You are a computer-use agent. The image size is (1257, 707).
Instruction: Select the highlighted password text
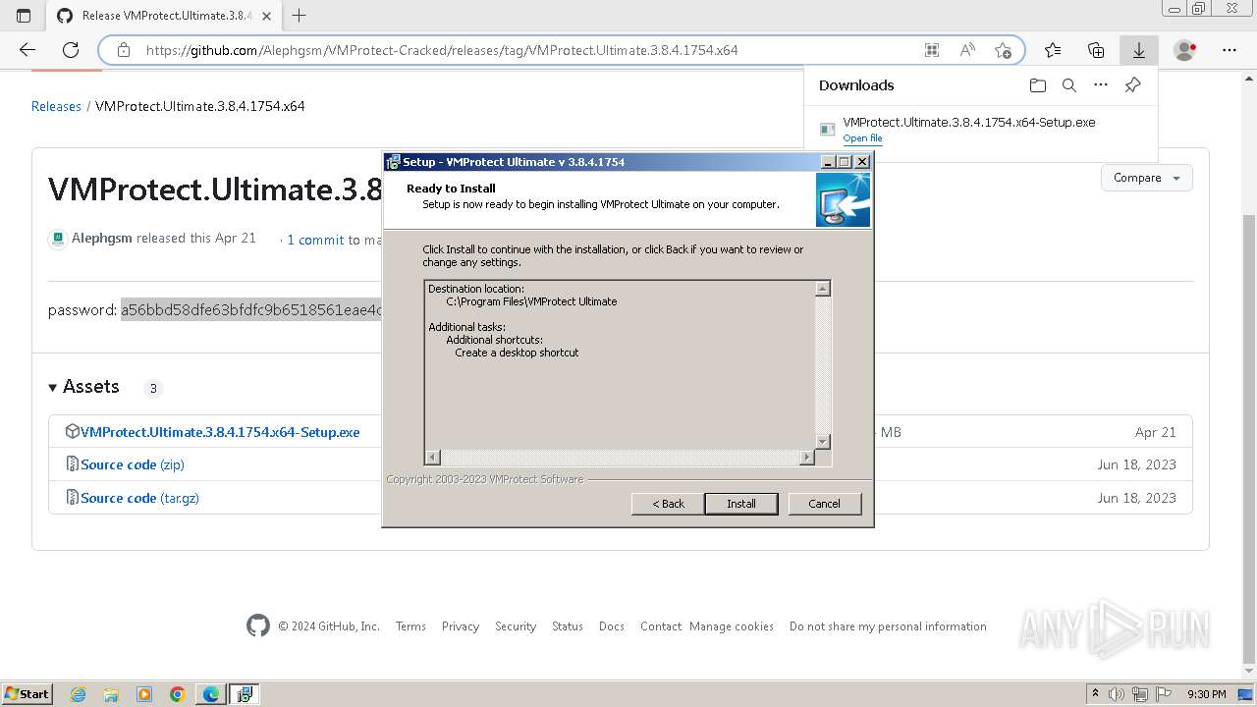pyautogui.click(x=250, y=310)
